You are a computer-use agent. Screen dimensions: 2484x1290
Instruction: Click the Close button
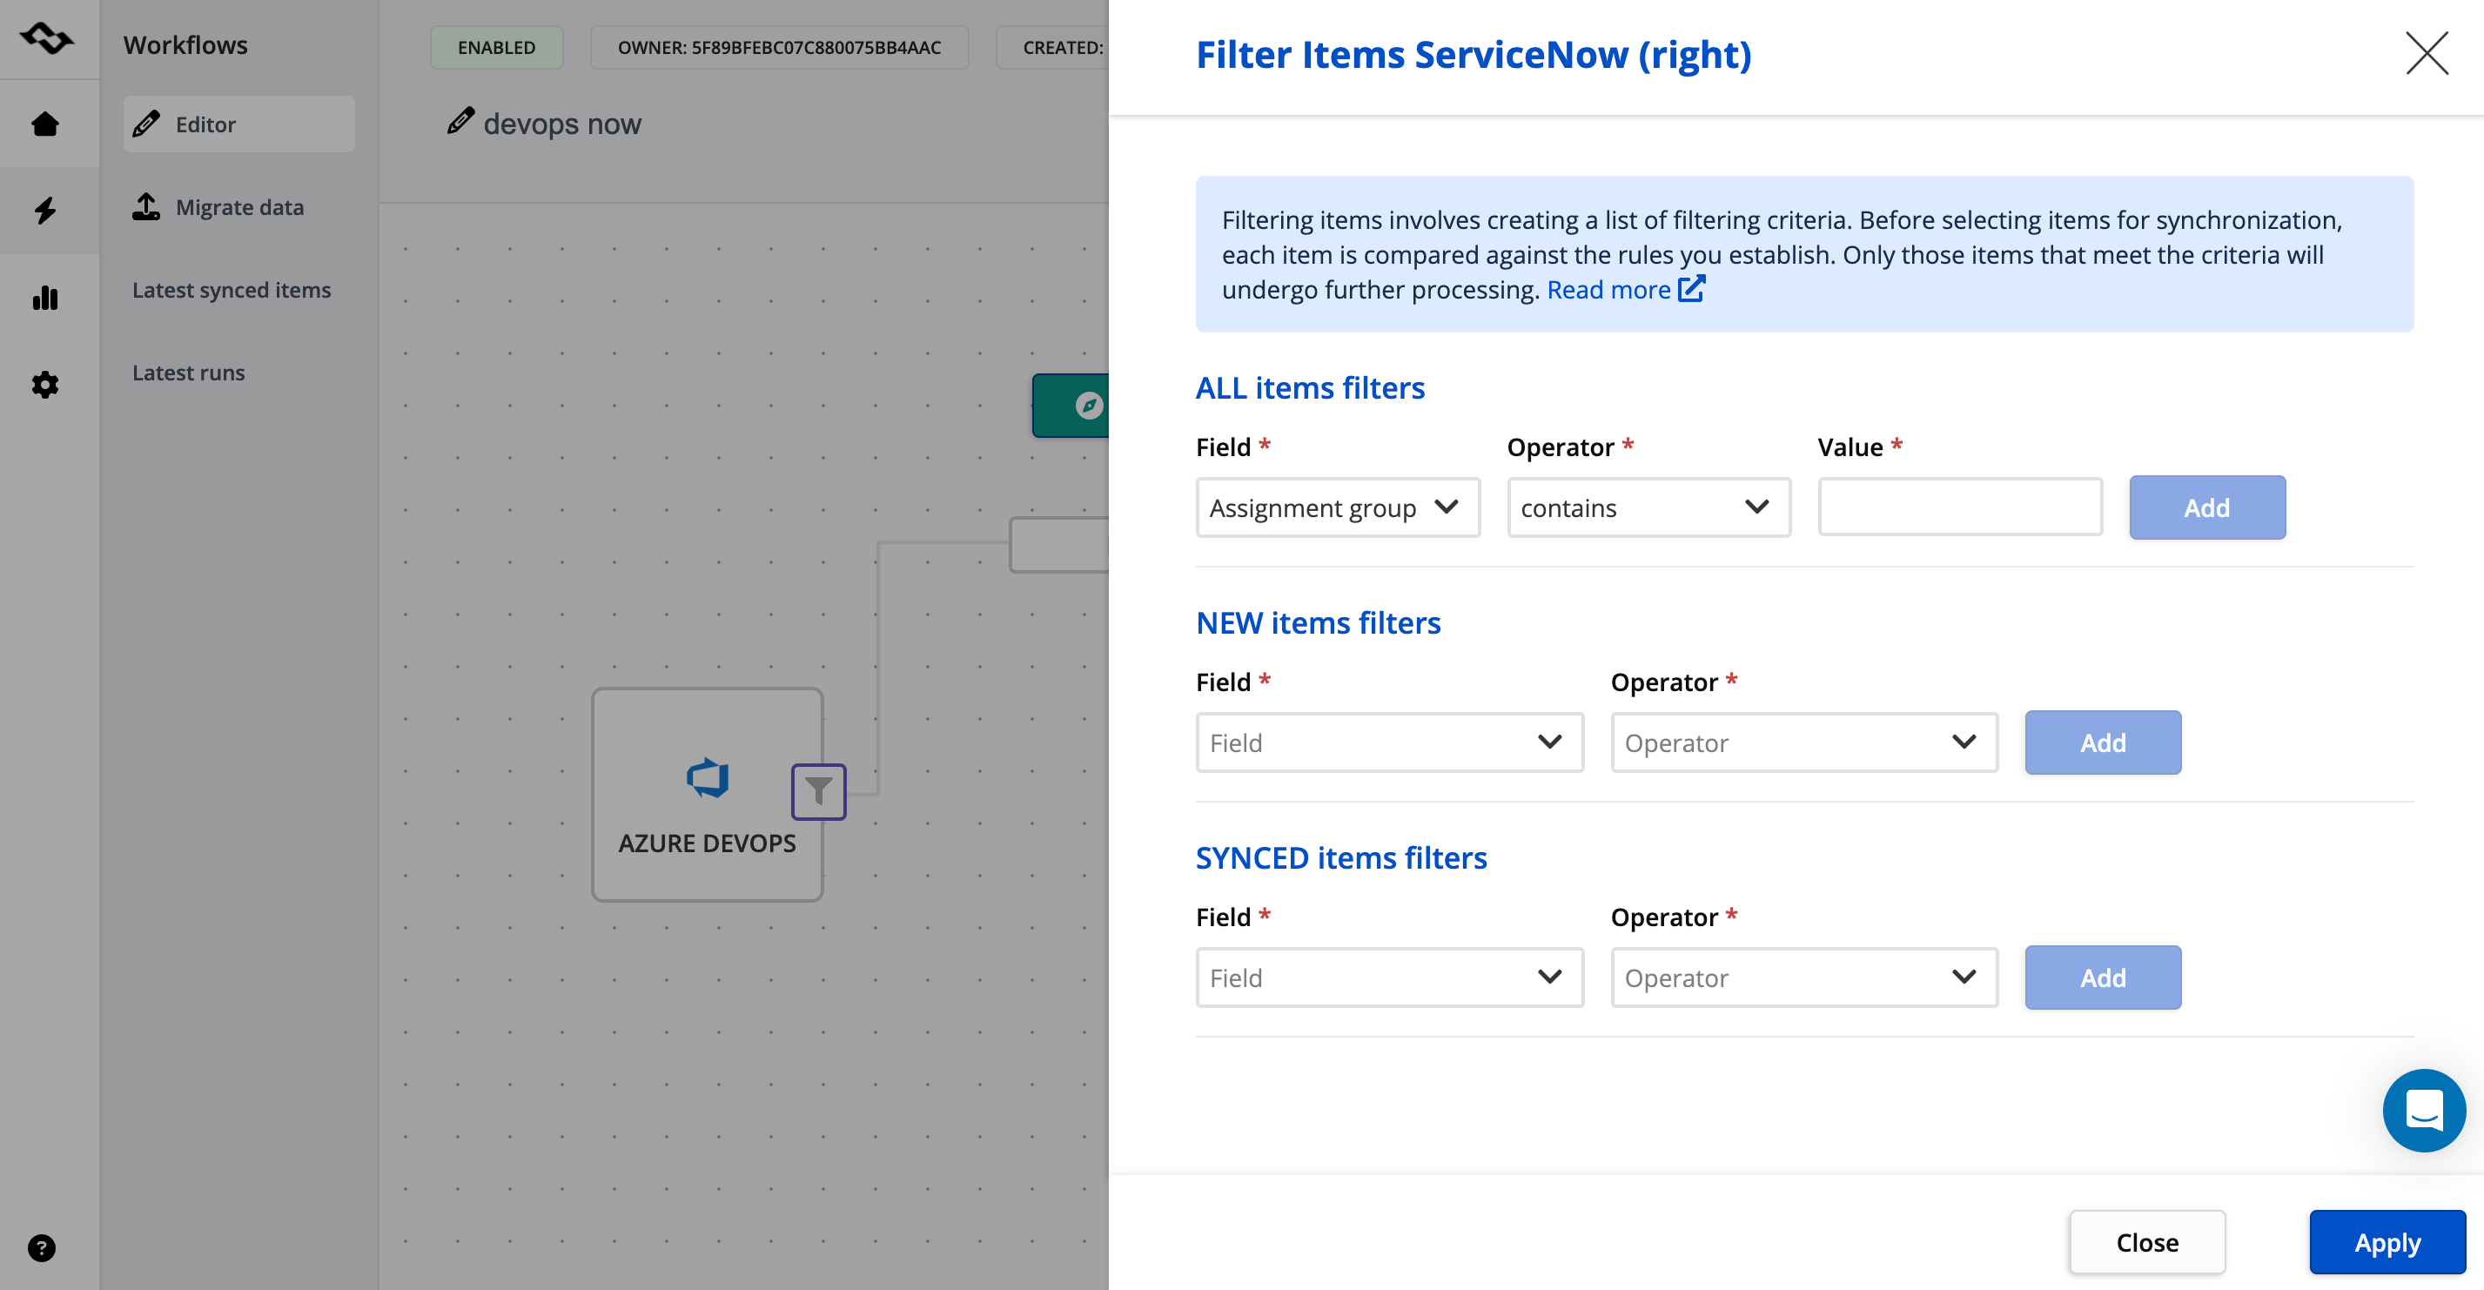point(2146,1242)
